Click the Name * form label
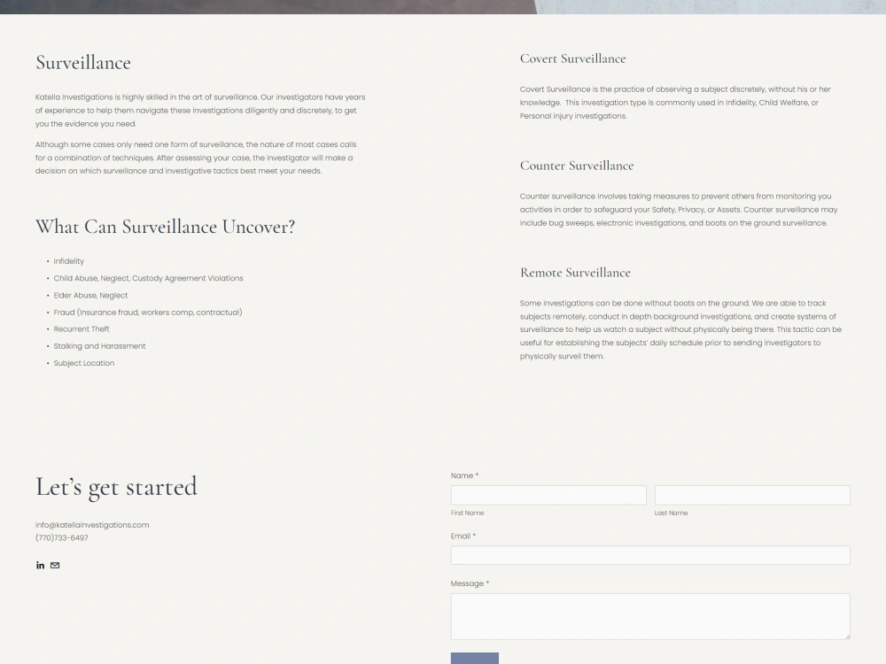The width and height of the screenshot is (886, 664). 464,475
